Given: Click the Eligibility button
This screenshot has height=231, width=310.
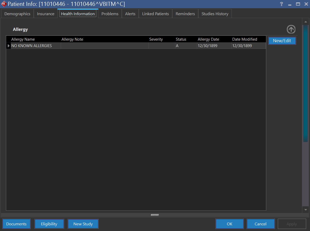Looking at the screenshot, I should click(x=49, y=224).
